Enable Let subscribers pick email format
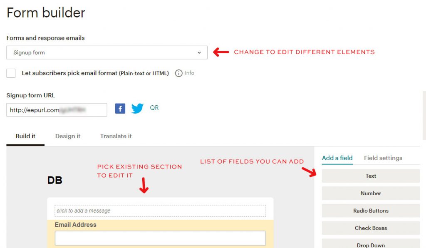 click(x=11, y=73)
